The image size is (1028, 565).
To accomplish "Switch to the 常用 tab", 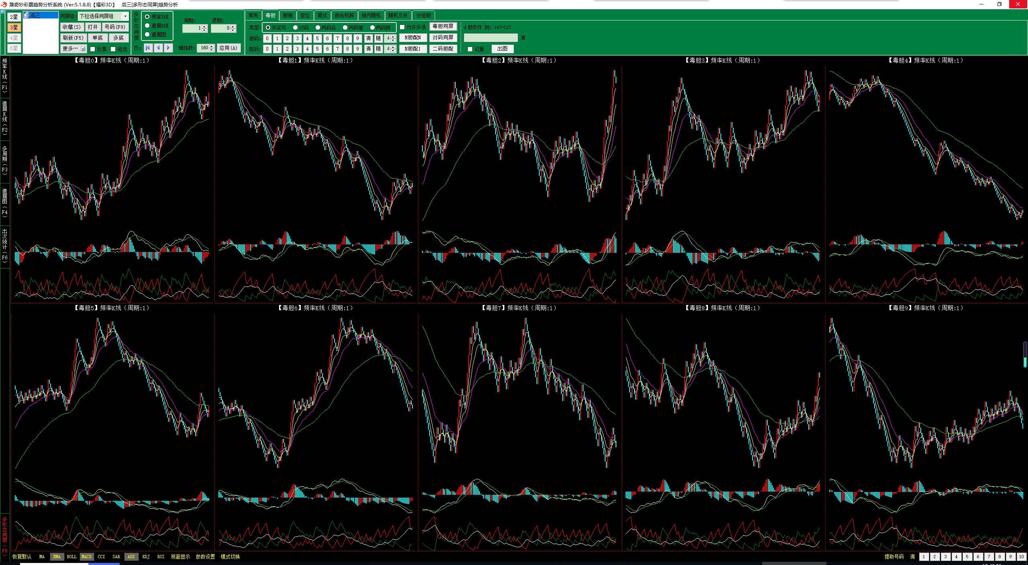I will tap(253, 15).
